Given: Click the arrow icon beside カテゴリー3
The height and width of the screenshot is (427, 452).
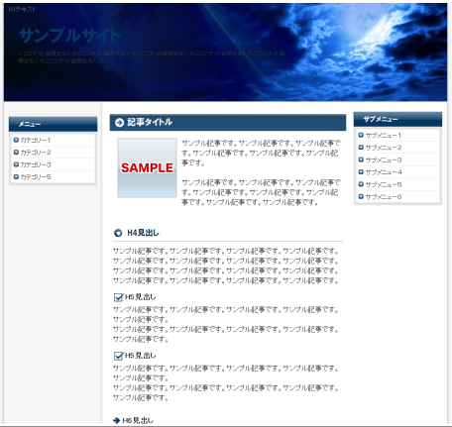Looking at the screenshot, I should click(x=16, y=164).
